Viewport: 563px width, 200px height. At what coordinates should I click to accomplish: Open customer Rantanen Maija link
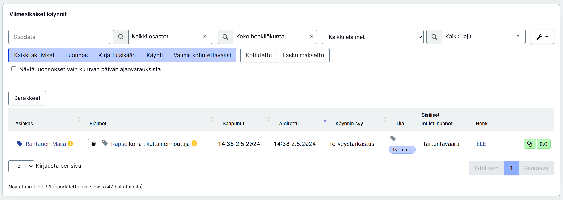point(46,144)
